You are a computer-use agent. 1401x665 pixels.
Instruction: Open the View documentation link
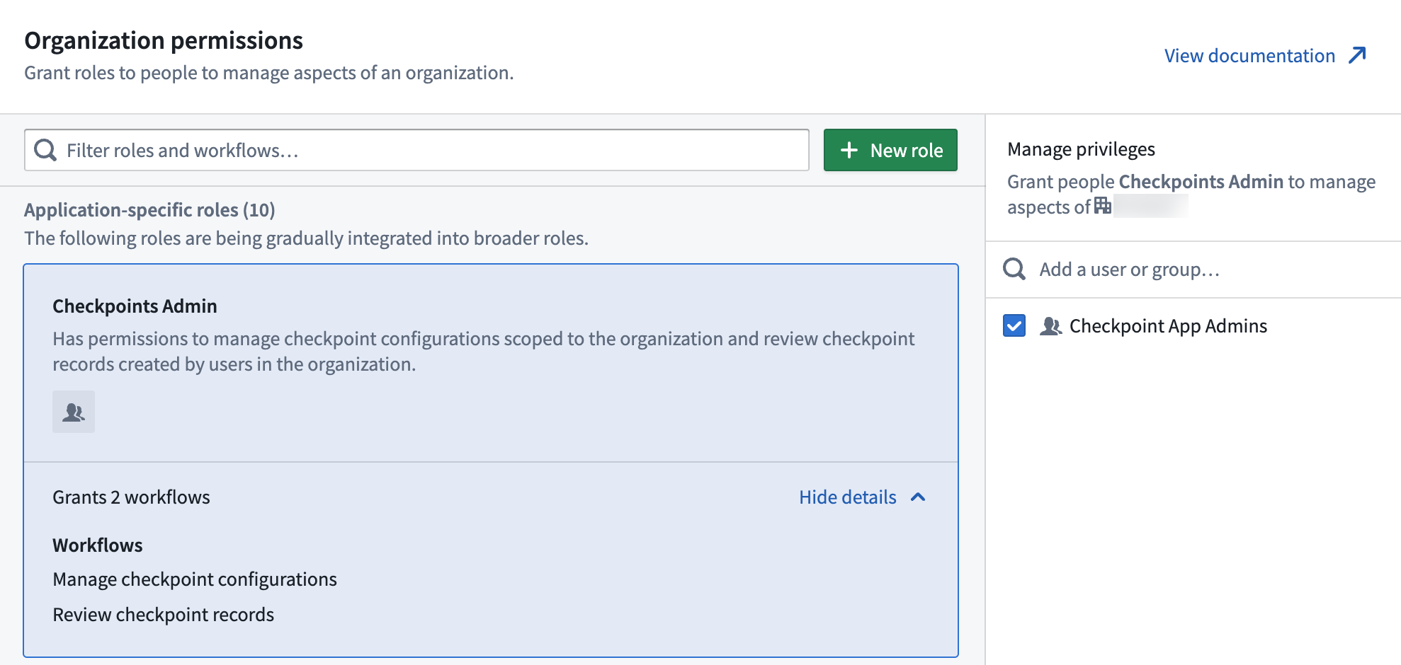click(x=1249, y=56)
